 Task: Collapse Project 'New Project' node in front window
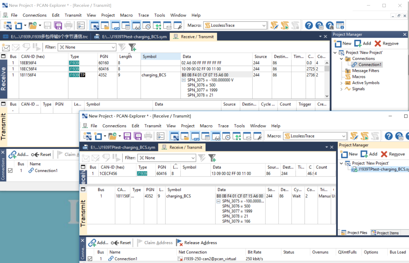[x=341, y=163]
